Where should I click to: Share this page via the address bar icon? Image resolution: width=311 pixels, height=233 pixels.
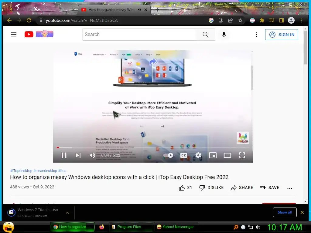coord(231,20)
